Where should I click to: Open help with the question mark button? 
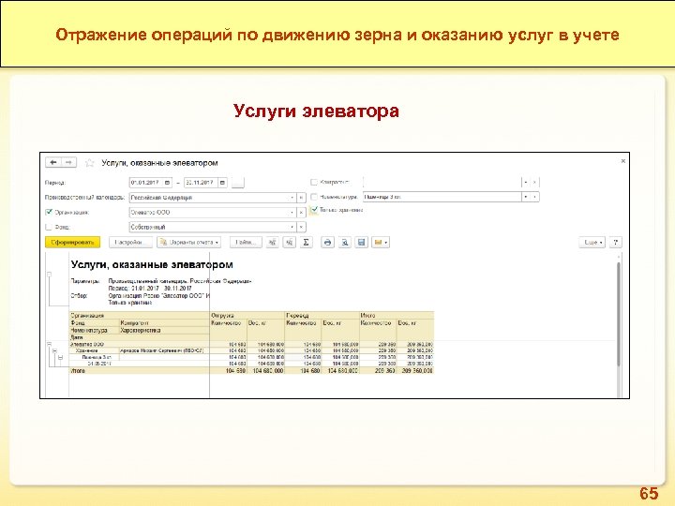tap(616, 243)
